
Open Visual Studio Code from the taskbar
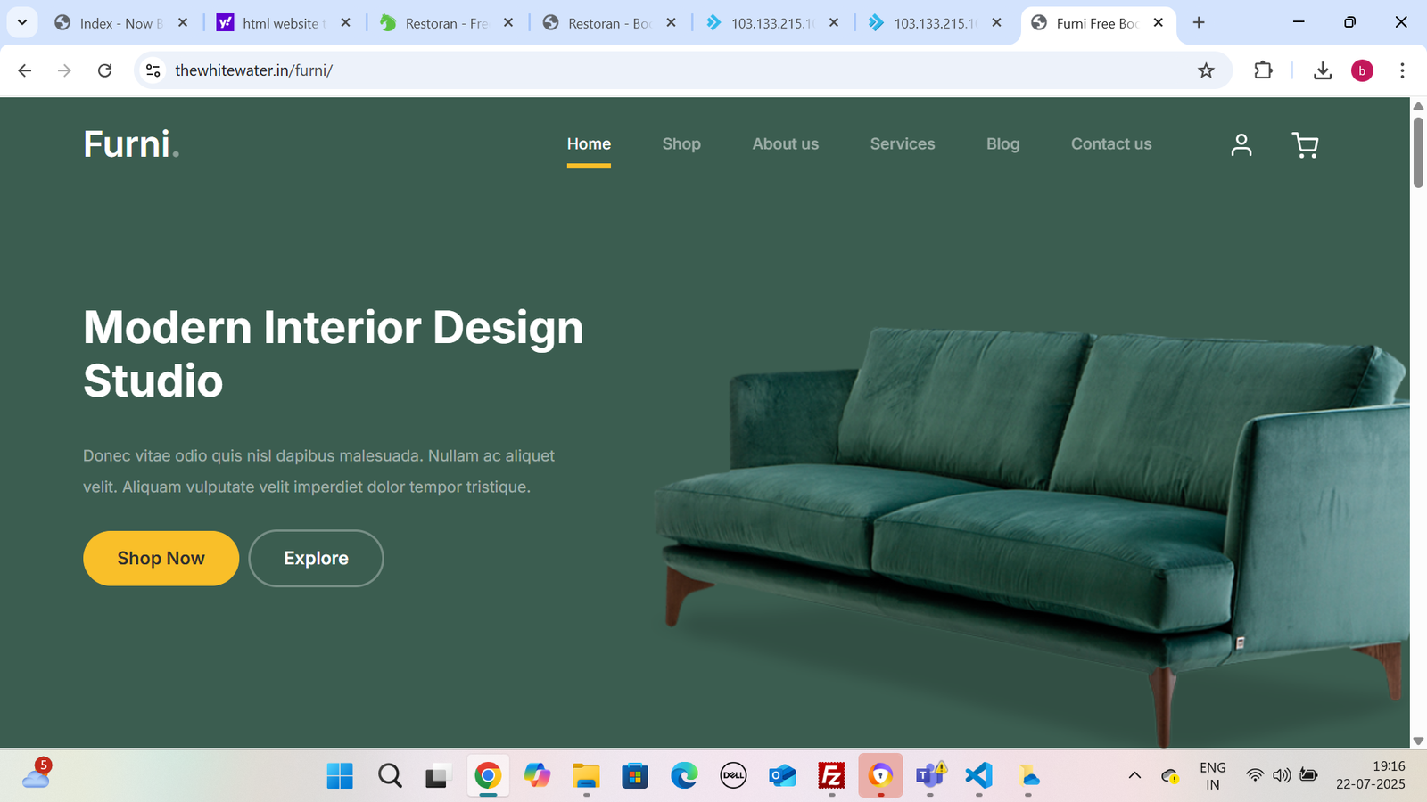(x=978, y=775)
